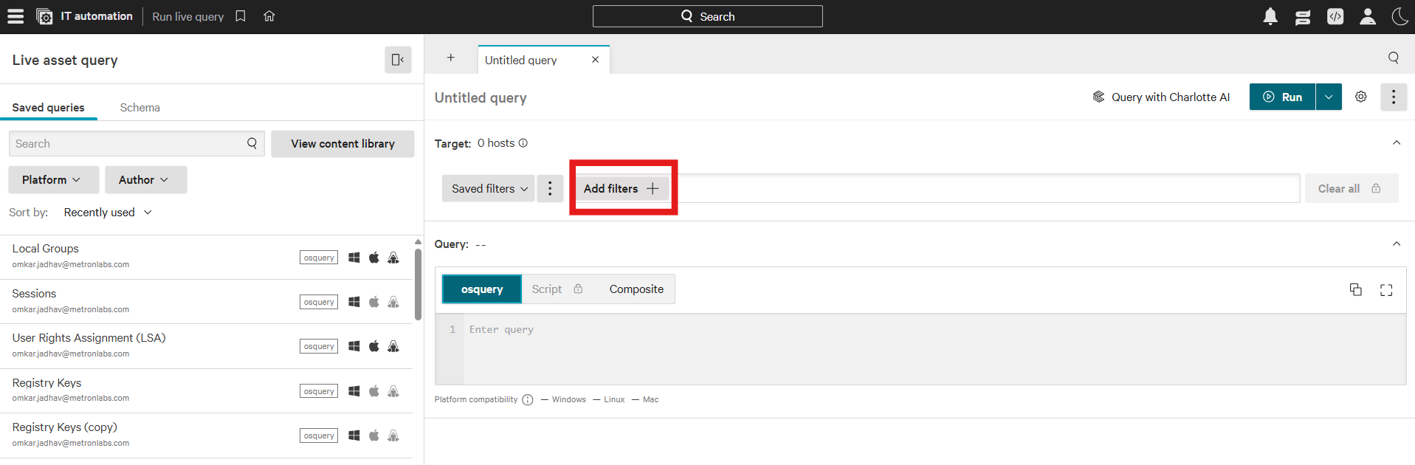Screen dimensions: 1415x465
Task: Close the Untitled query tab
Action: click(x=596, y=60)
